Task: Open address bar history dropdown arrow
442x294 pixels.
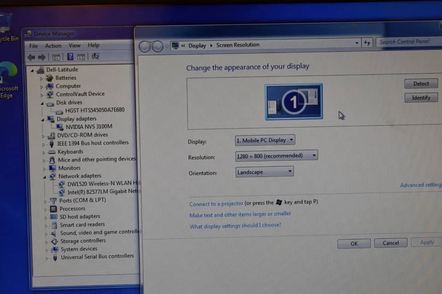Action: pyautogui.click(x=356, y=43)
